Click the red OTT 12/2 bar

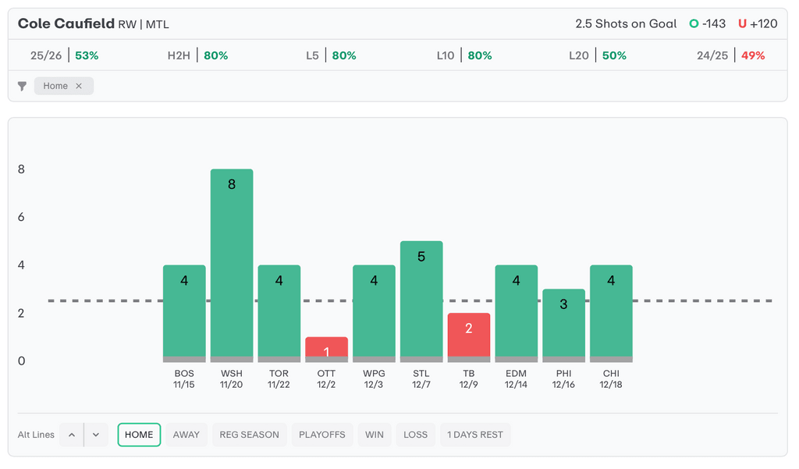326,349
